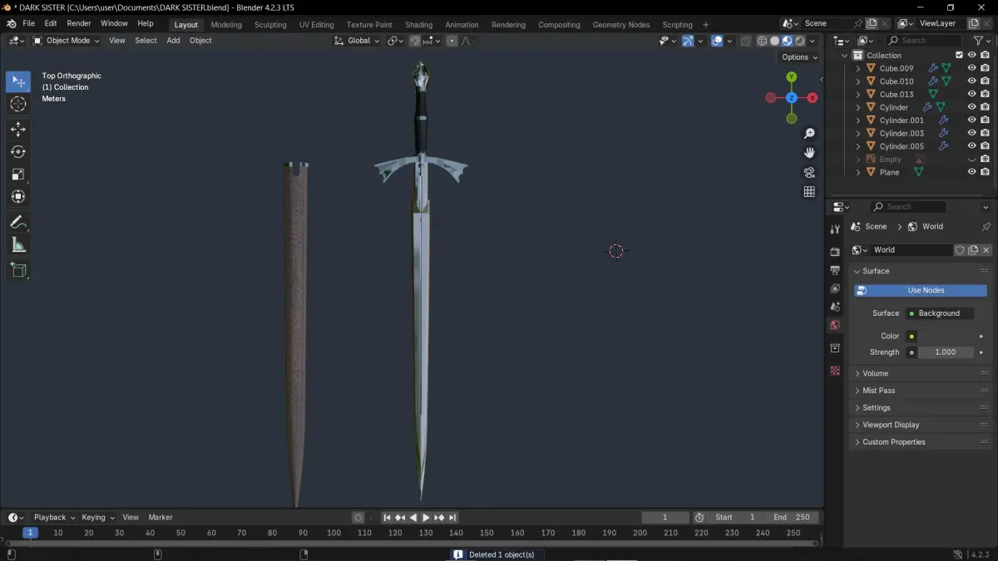Pin the properties editor context
Viewport: 998px width, 561px height.
coord(986,226)
